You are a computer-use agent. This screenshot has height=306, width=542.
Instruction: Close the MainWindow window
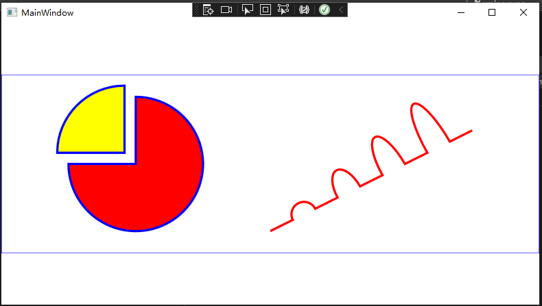tap(523, 13)
